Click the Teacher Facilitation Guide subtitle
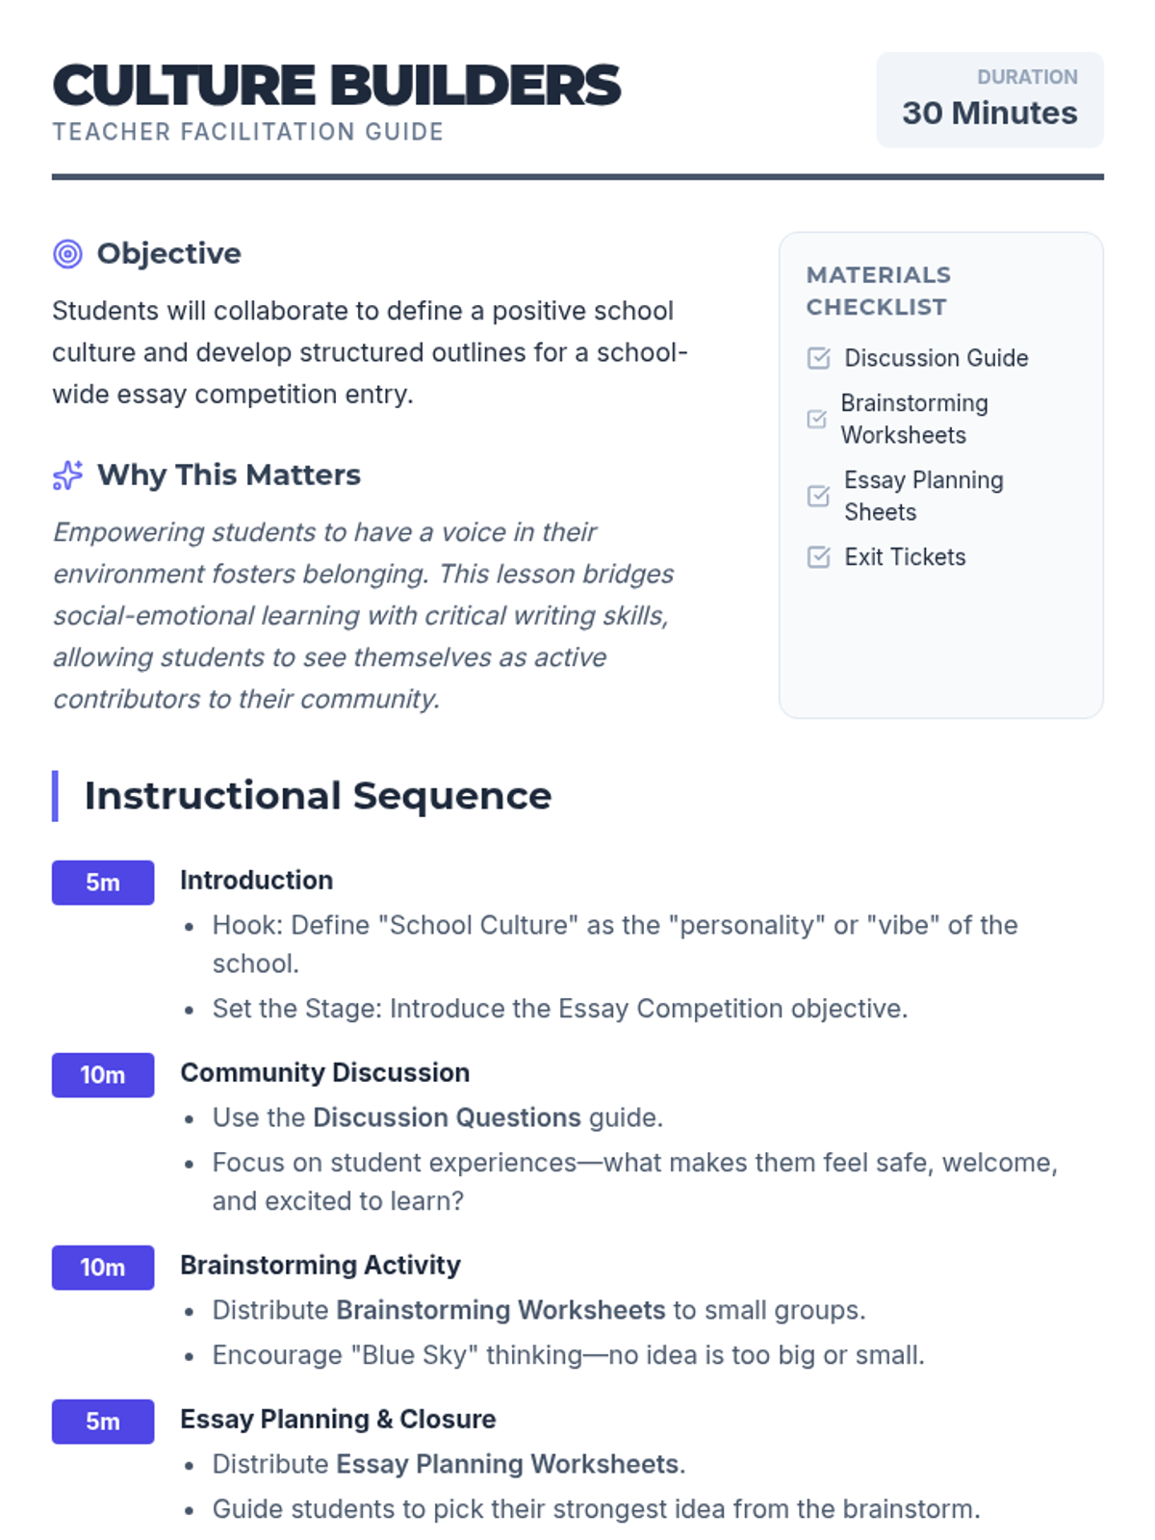Viewport: 1155px width, 1540px height. (248, 132)
